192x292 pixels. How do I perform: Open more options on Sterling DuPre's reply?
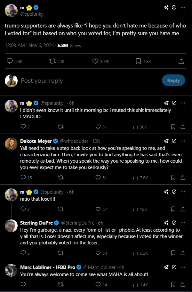click(183, 223)
